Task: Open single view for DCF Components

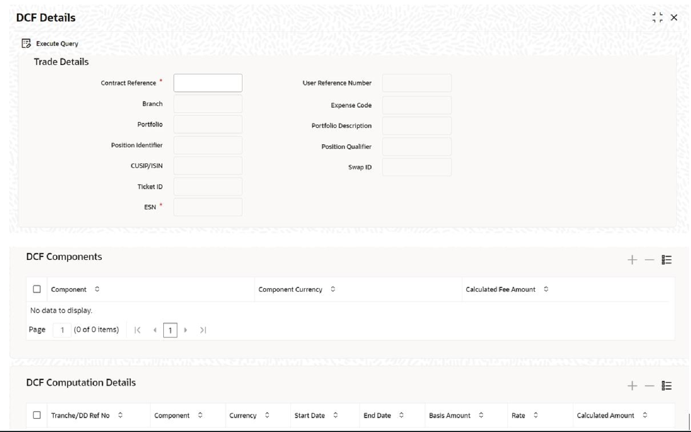Action: pyautogui.click(x=667, y=259)
